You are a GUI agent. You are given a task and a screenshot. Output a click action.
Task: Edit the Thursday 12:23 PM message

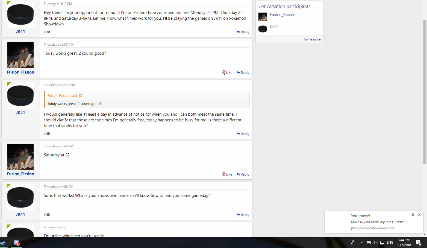(x=47, y=134)
